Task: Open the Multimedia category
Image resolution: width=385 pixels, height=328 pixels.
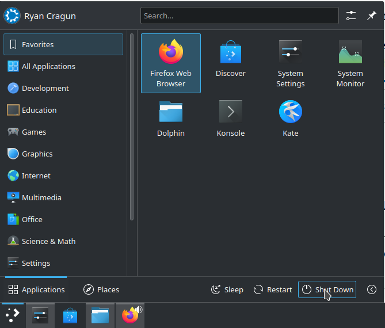Action: [63, 197]
